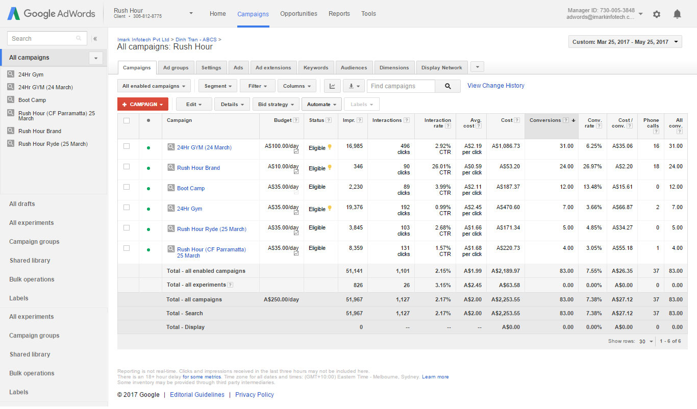
Task: Click the red + CAMPAIGN button
Action: pos(142,105)
